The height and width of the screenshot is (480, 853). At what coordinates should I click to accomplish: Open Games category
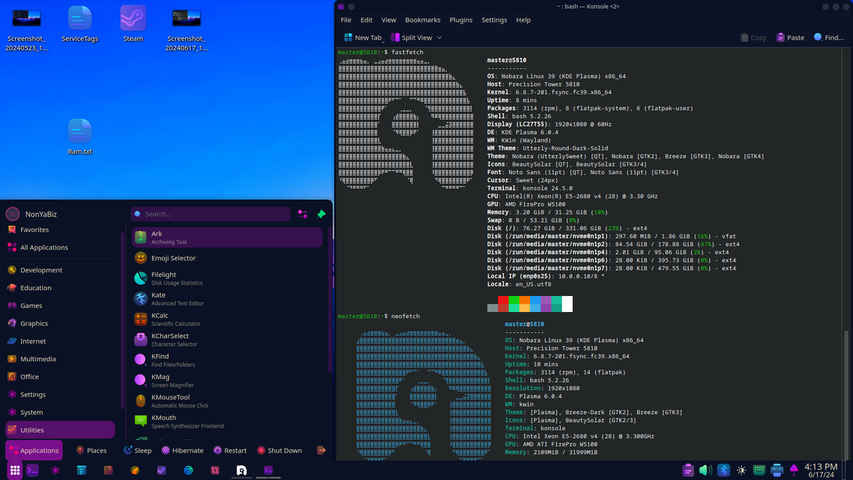tap(60, 305)
